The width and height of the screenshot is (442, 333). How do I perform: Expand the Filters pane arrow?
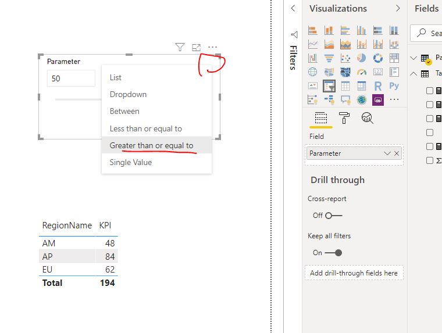point(293,8)
